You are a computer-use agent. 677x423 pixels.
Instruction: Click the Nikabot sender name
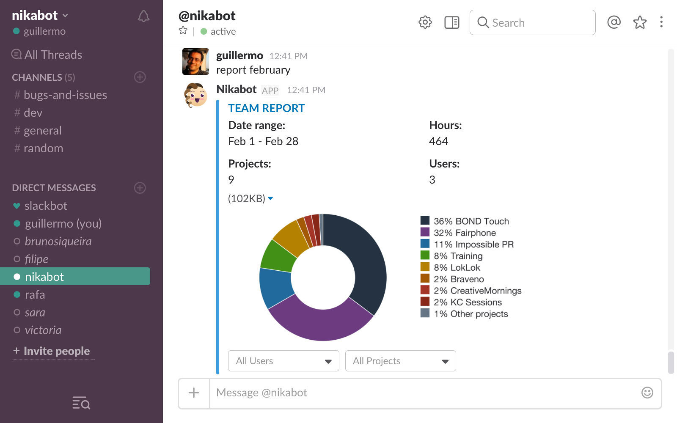[x=236, y=89]
